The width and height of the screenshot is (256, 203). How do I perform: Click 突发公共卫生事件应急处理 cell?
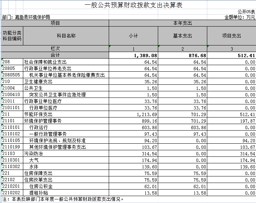pyautogui.click(x=66, y=95)
